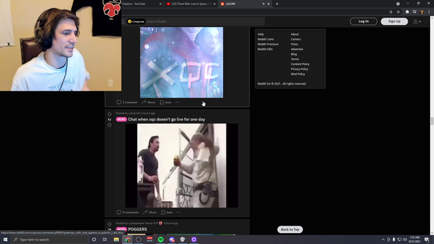434x244 pixels.
Task: Open the About link
Action: tap(295, 35)
